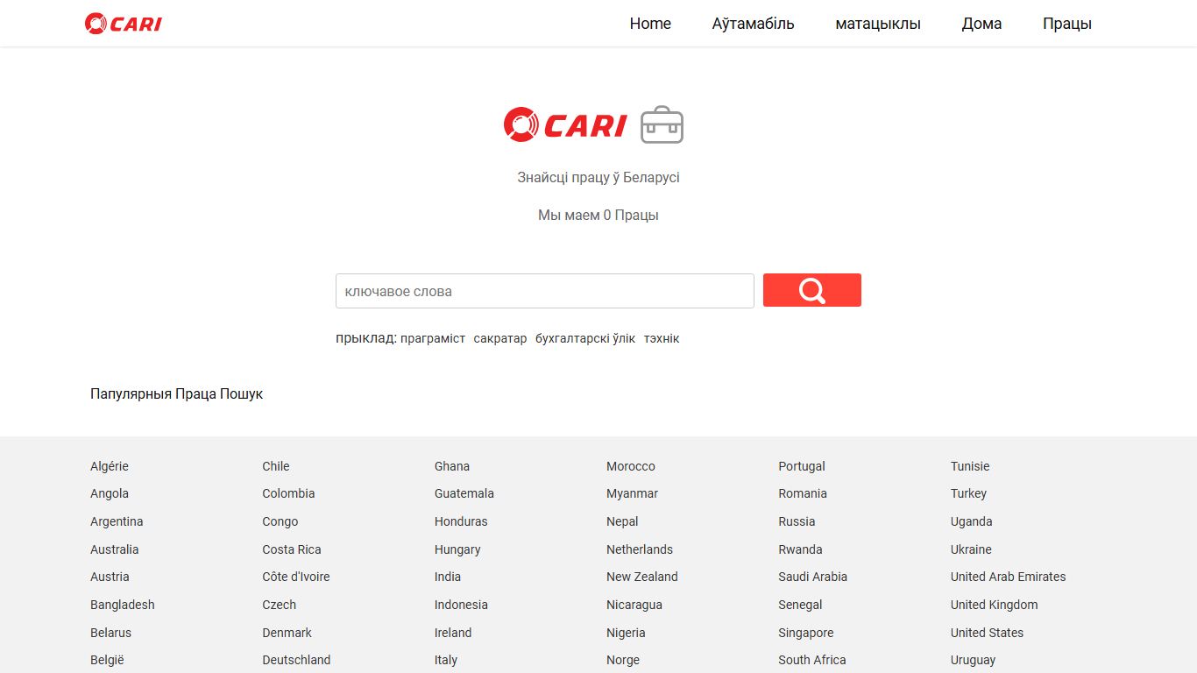Screen dimensions: 1197x673
Task: Go to the Costa Rica link
Action: (x=292, y=549)
